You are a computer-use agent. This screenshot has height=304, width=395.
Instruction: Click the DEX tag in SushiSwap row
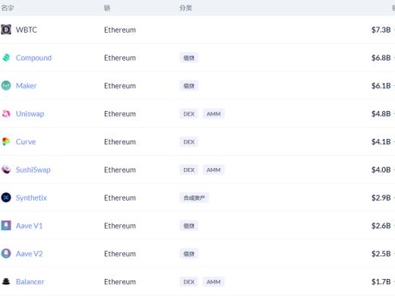[x=189, y=169]
